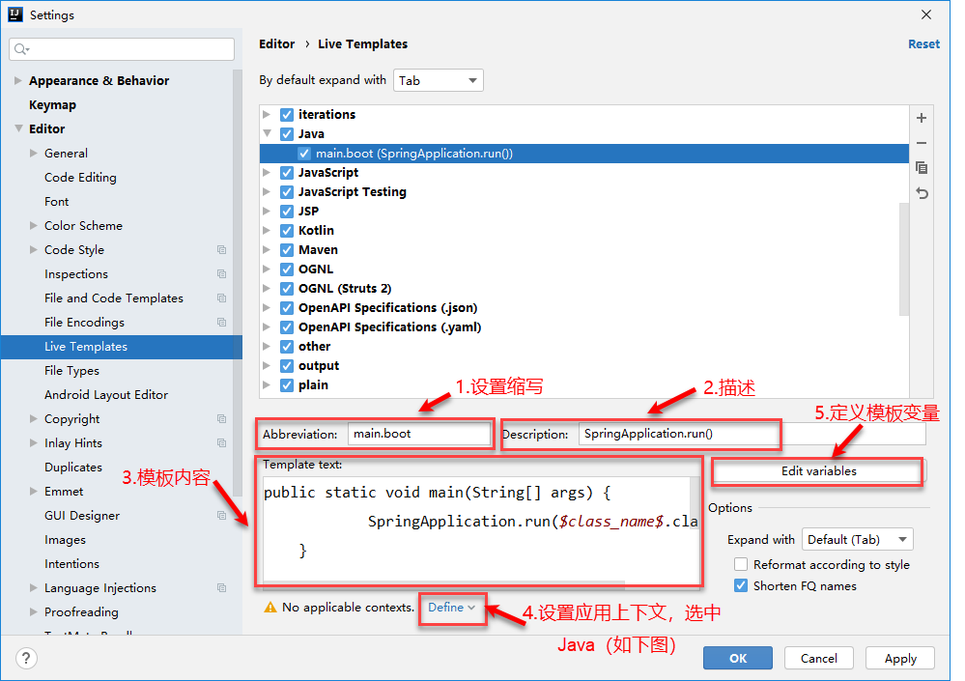The height and width of the screenshot is (681, 965).
Task: Expand the Maven template group
Action: coord(267,250)
